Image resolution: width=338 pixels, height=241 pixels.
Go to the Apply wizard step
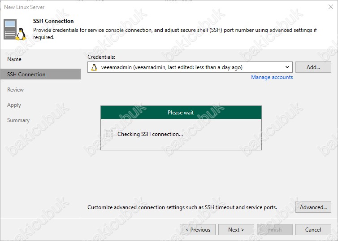[14, 105]
